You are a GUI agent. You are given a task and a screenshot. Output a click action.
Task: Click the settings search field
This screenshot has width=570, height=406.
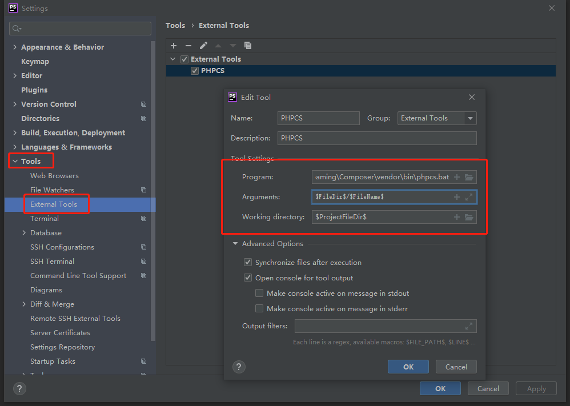(80, 29)
